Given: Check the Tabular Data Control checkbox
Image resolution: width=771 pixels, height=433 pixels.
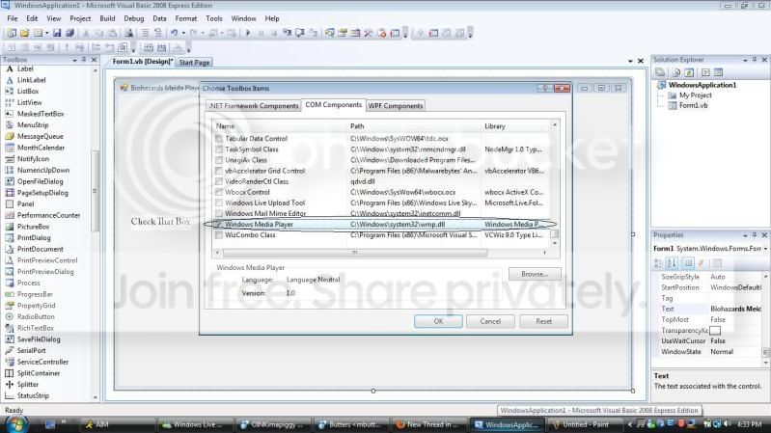Looking at the screenshot, I should pos(219,139).
